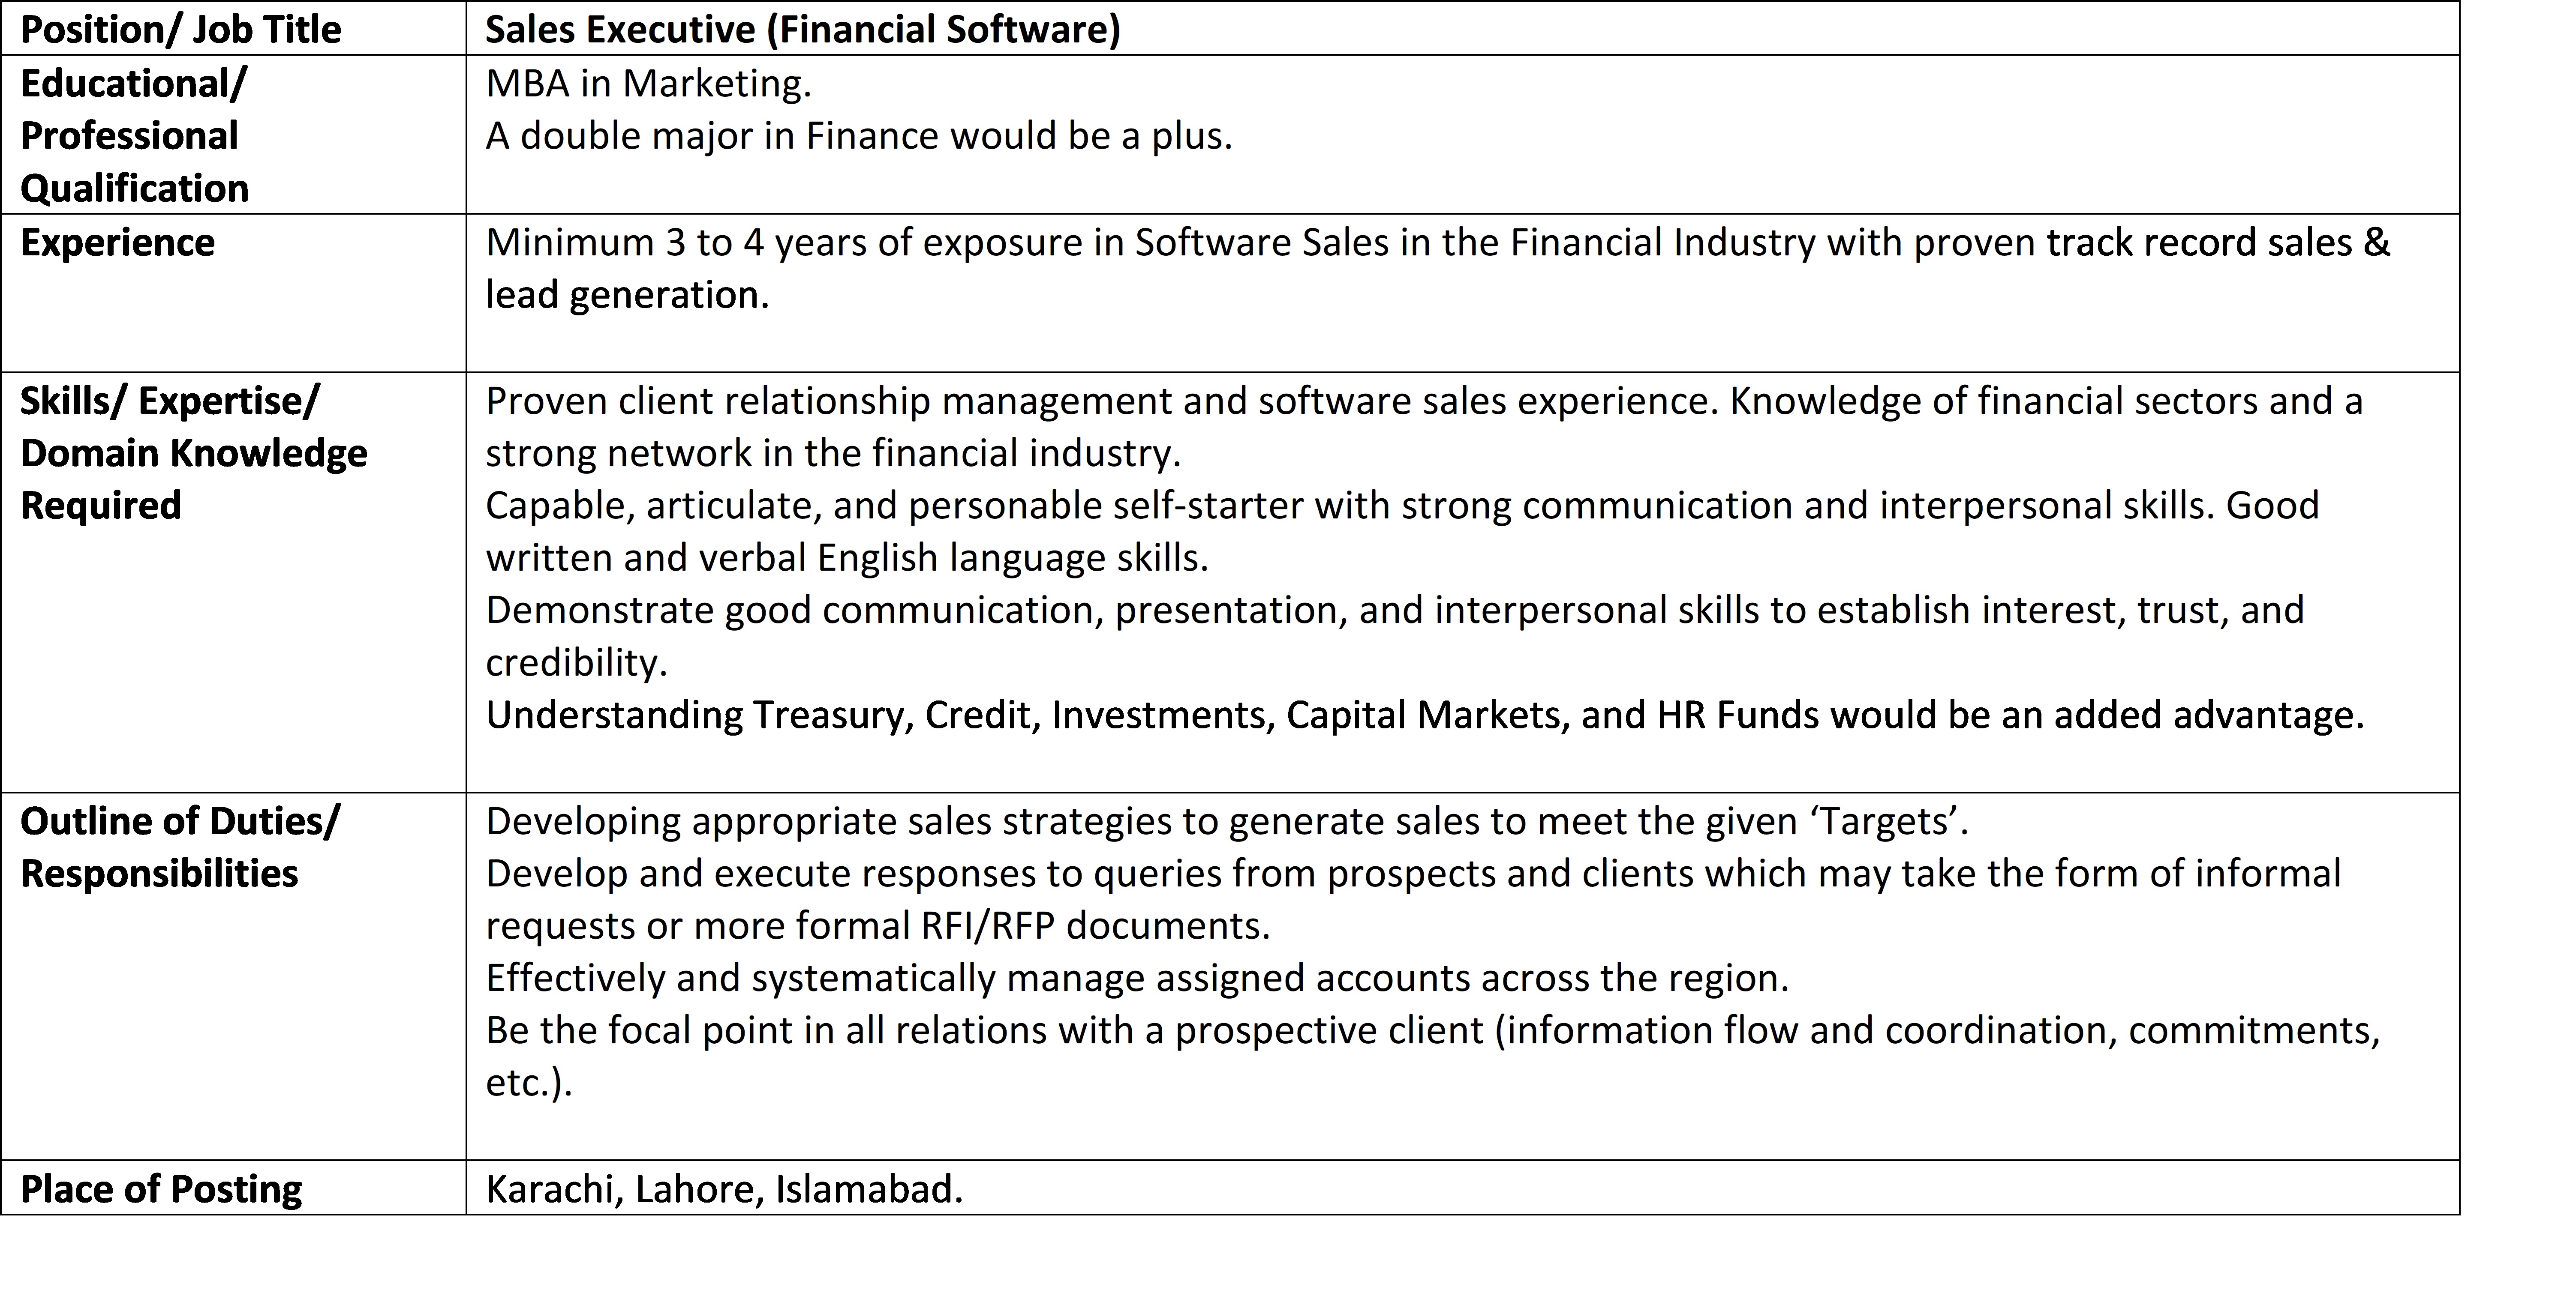This screenshot has width=2576, height=1293.
Task: Select the double major in Finance sentence
Action: pyautogui.click(x=859, y=136)
